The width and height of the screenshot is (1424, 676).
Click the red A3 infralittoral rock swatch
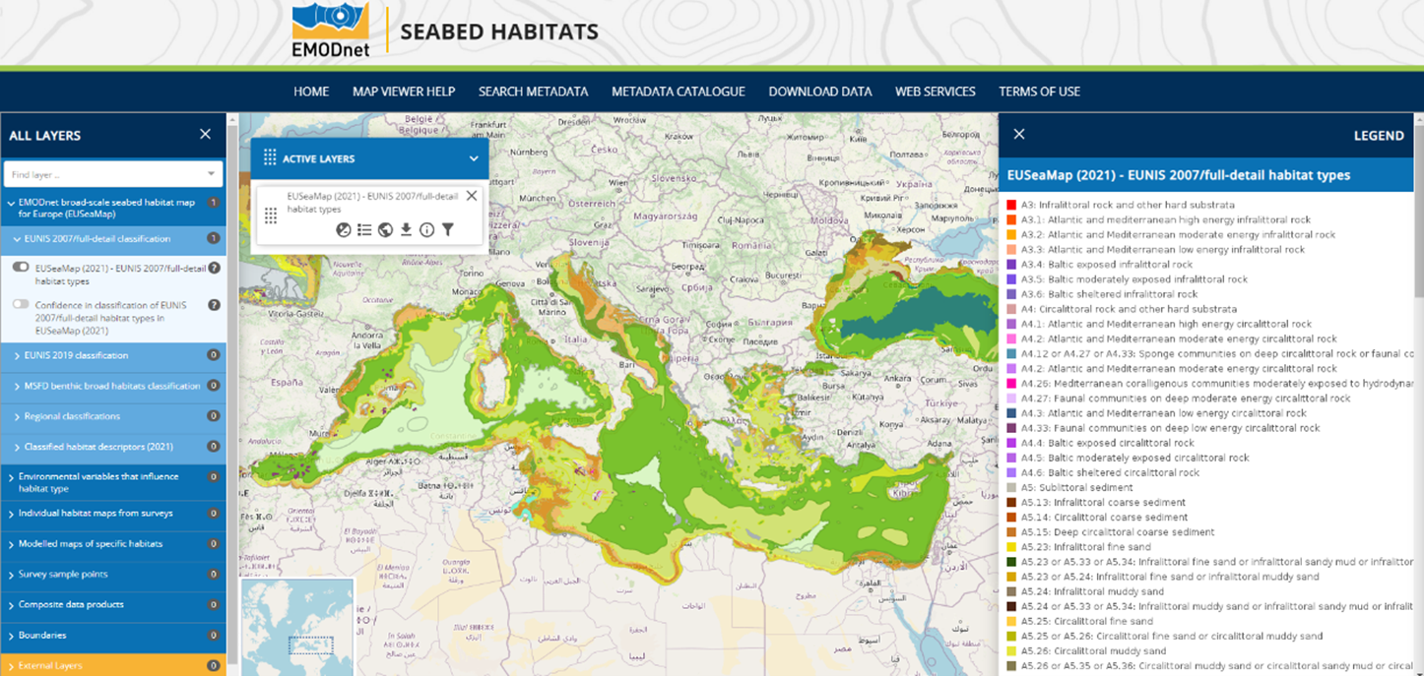1011,205
